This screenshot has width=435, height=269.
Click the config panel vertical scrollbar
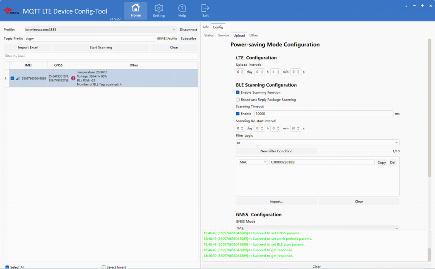429,106
